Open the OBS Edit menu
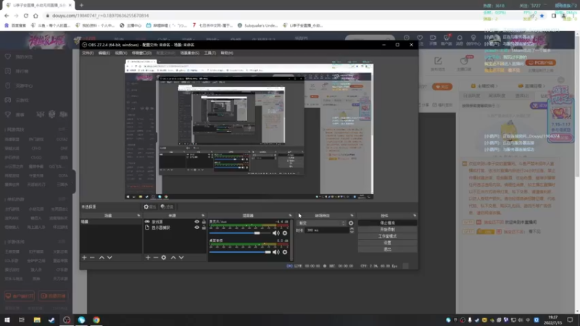 point(104,53)
